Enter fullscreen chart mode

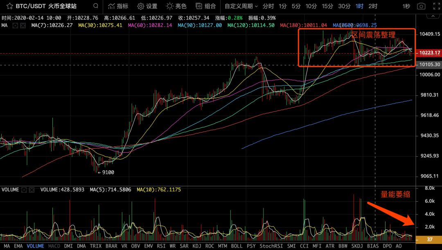pos(437,6)
